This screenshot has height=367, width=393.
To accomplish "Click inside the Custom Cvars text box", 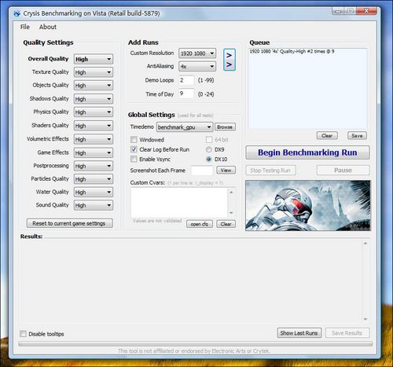I will [179, 203].
